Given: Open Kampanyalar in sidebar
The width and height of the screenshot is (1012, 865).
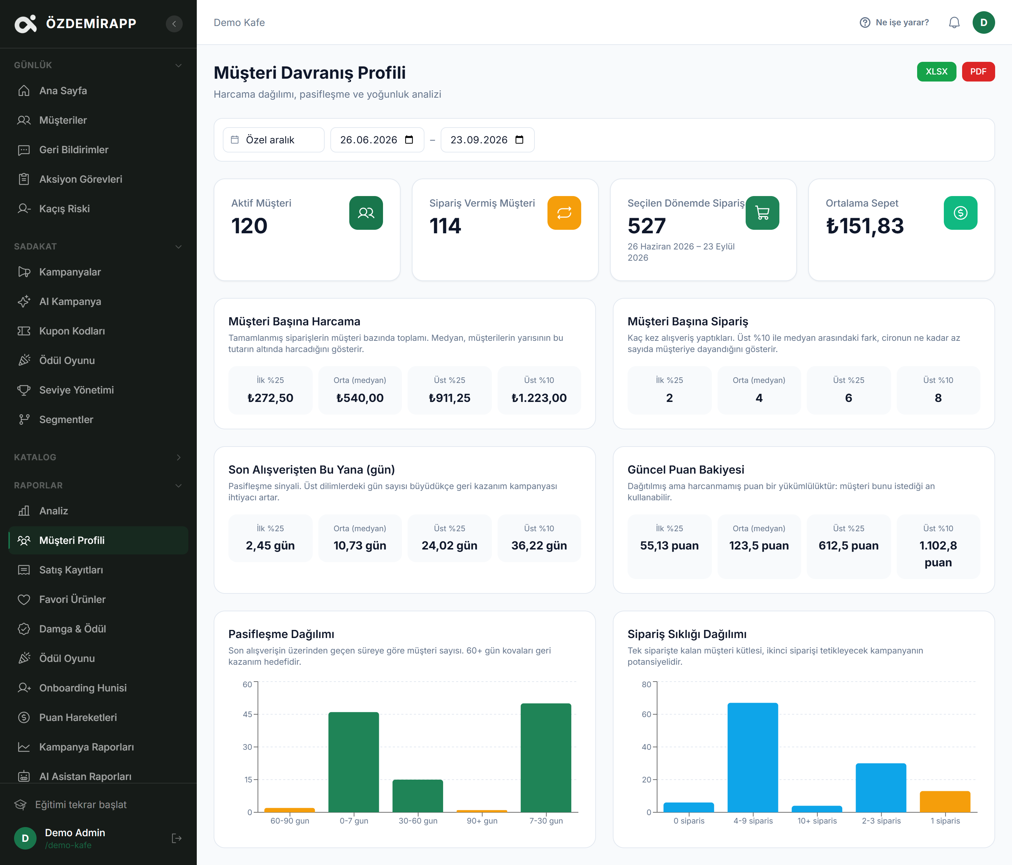Looking at the screenshot, I should pyautogui.click(x=98, y=272).
